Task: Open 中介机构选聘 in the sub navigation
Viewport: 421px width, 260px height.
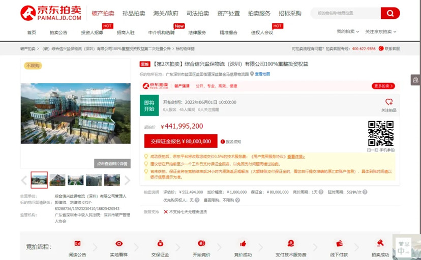Action: click(x=161, y=32)
